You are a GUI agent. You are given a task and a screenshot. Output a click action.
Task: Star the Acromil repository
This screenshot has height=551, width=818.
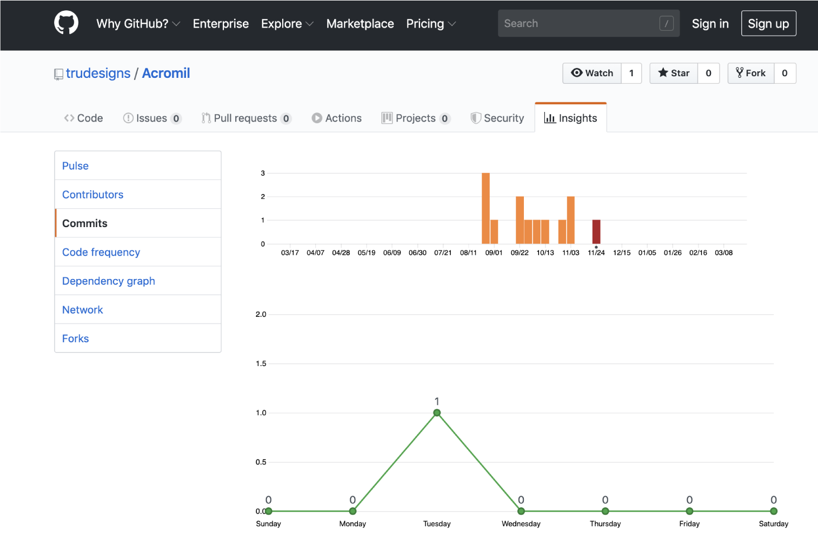674,73
